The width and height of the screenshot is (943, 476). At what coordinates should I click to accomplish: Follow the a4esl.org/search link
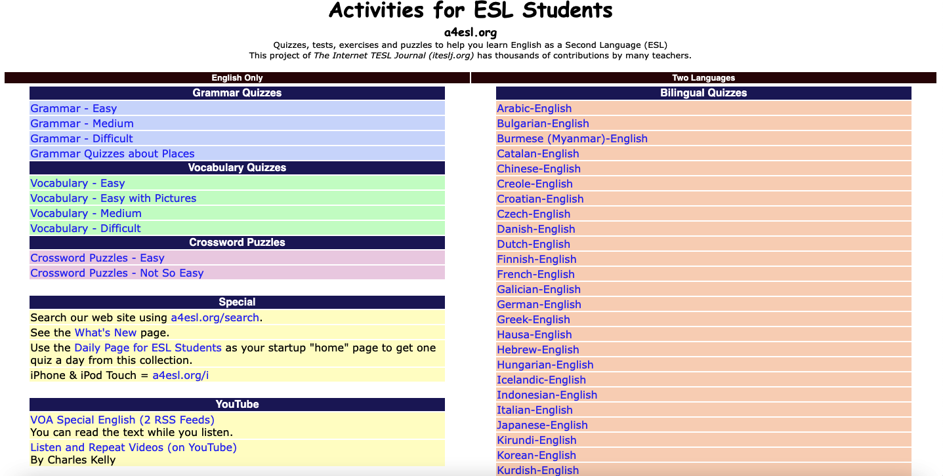215,318
